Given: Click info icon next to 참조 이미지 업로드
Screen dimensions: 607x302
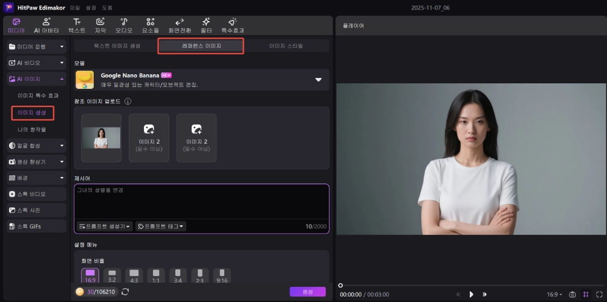Looking at the screenshot, I should pos(128,101).
